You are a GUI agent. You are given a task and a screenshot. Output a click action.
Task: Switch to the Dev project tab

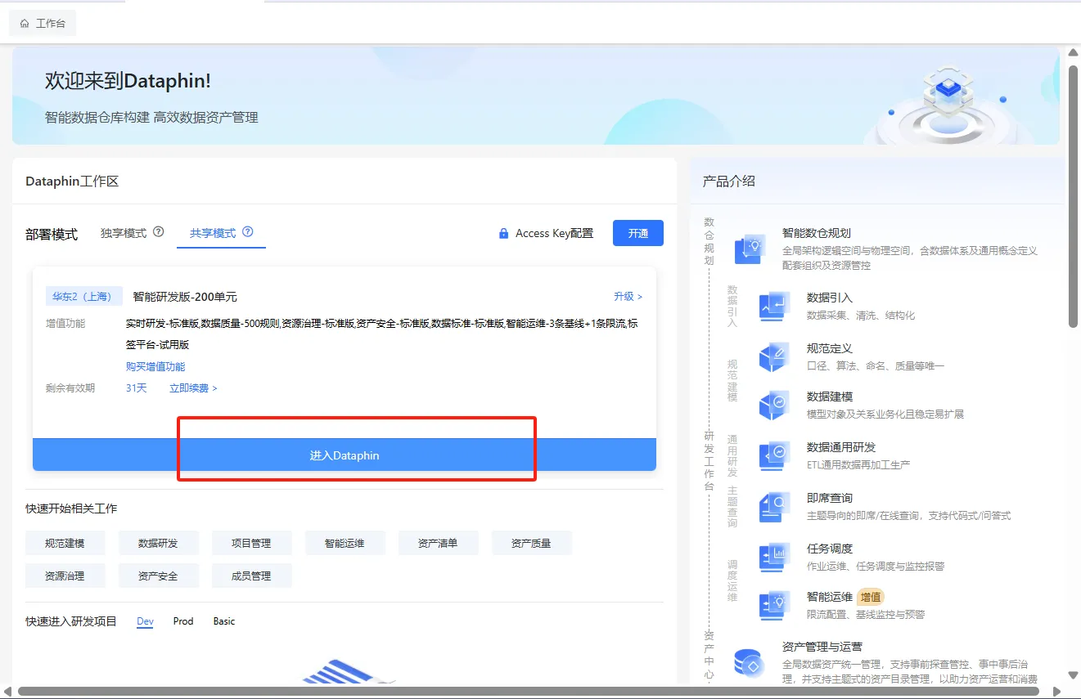145,621
